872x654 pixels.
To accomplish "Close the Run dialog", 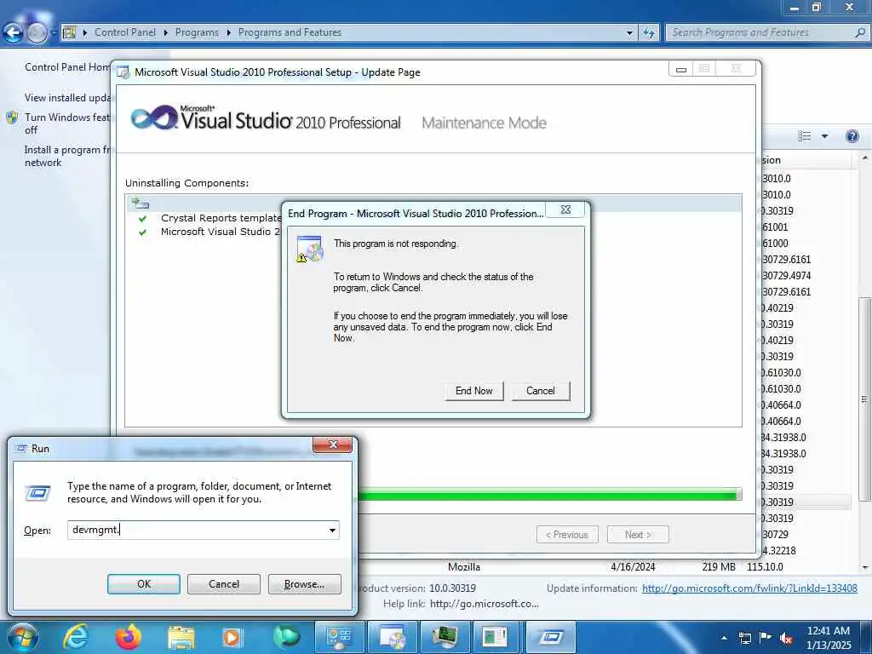I will 333,445.
